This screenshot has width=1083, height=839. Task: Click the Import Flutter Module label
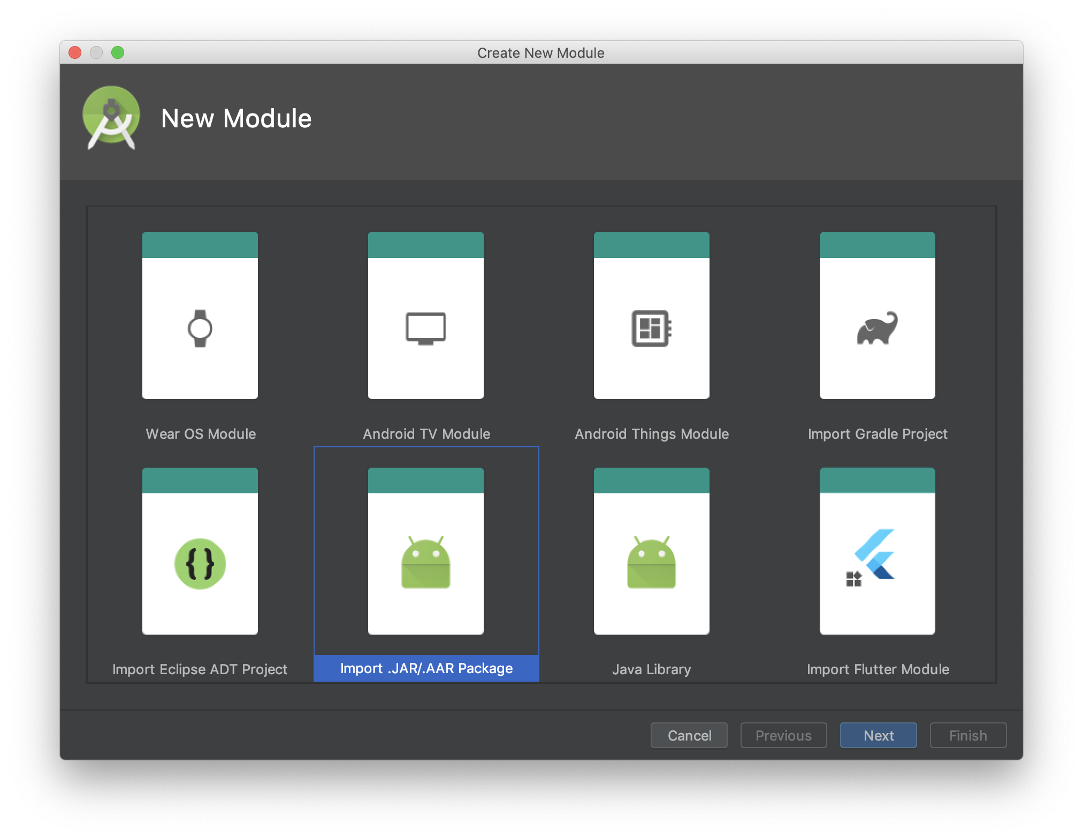click(x=878, y=669)
